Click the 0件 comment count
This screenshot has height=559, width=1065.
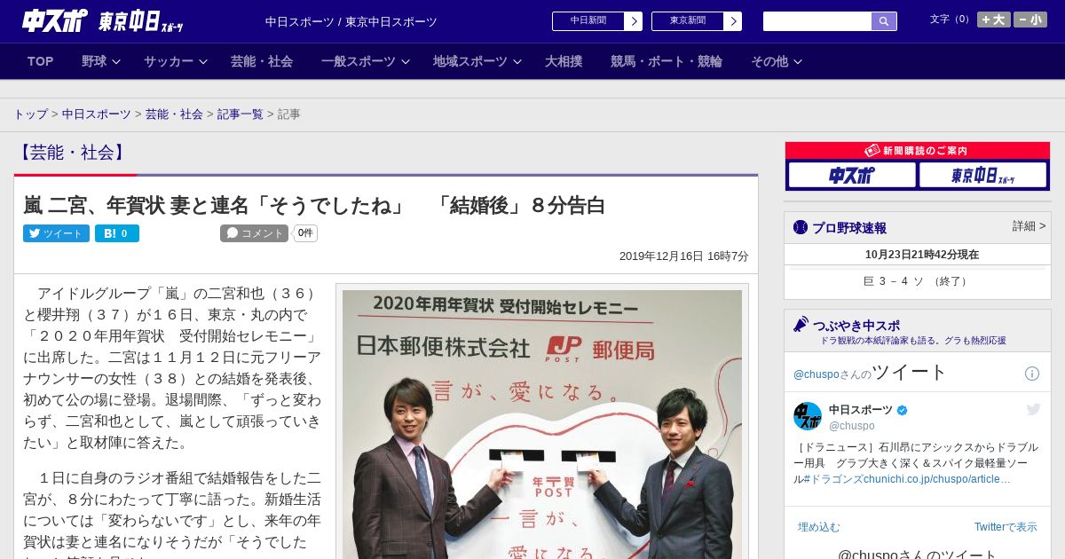click(x=305, y=233)
